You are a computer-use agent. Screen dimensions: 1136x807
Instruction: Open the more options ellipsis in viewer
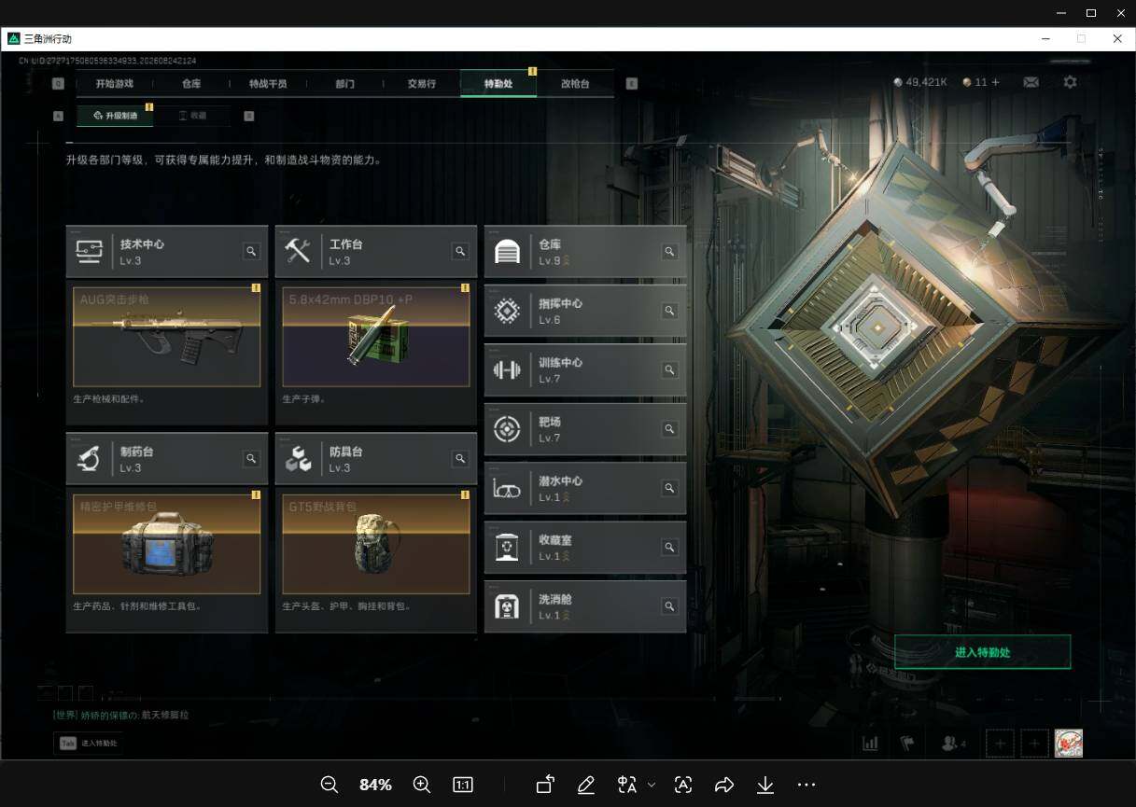pyautogui.click(x=806, y=785)
